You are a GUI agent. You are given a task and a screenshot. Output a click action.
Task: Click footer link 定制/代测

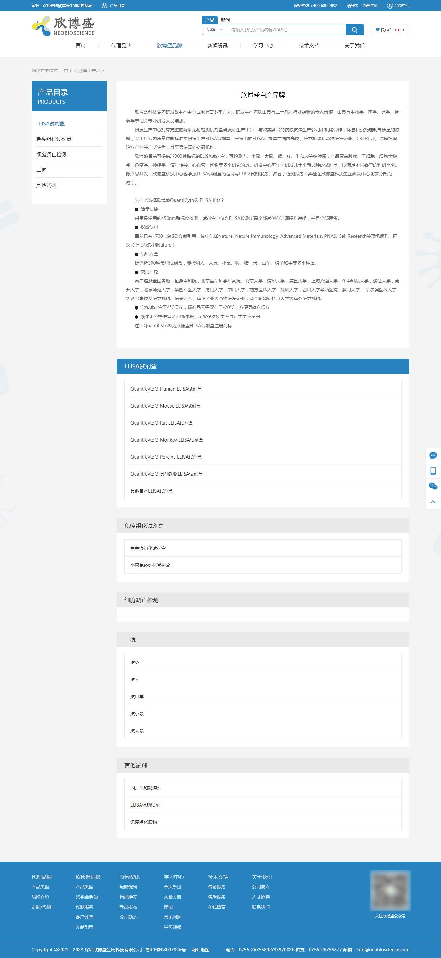point(41,907)
